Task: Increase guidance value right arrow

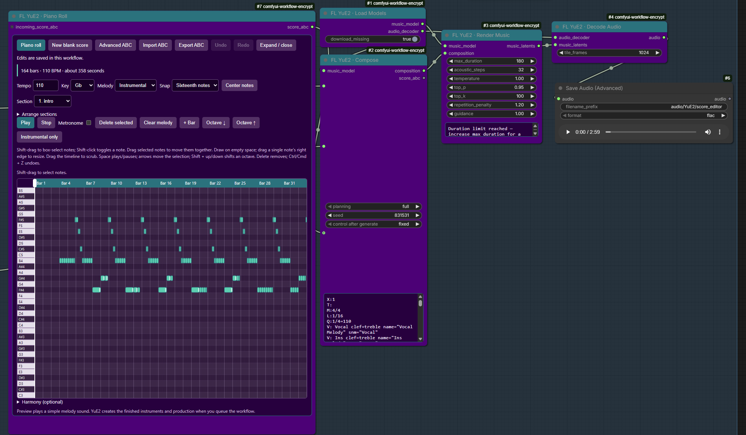Action: 532,114
